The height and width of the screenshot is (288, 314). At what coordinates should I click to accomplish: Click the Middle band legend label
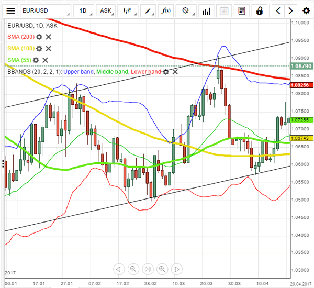click(112, 72)
